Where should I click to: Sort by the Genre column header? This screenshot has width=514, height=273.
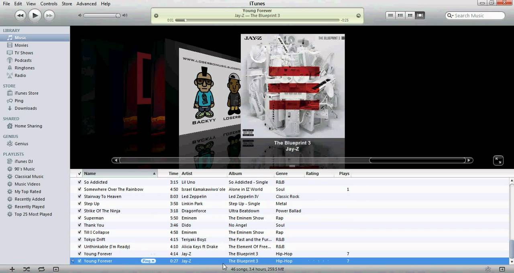click(x=289, y=173)
